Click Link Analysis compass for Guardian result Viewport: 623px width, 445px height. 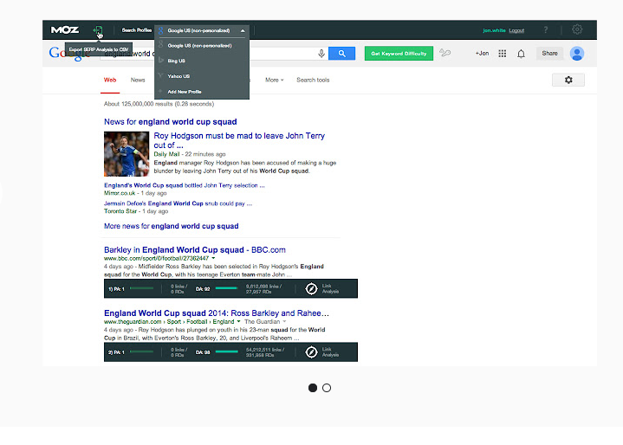pos(312,352)
